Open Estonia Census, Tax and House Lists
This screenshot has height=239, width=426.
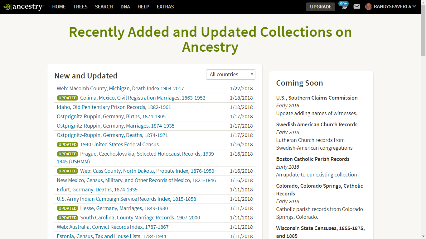(x=111, y=236)
